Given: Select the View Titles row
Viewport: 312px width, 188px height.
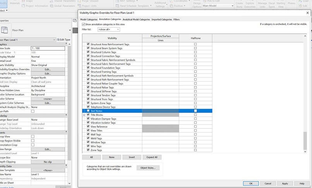Looking at the screenshot, I should [147, 130].
